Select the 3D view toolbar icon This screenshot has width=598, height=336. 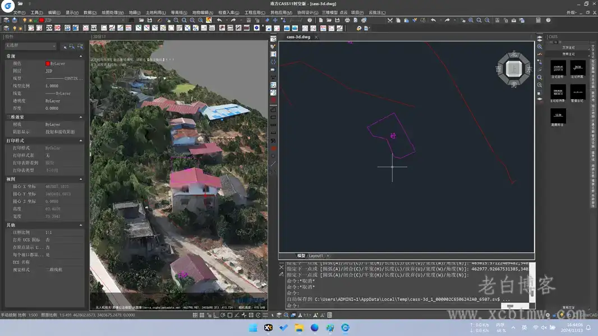[x=58, y=27]
